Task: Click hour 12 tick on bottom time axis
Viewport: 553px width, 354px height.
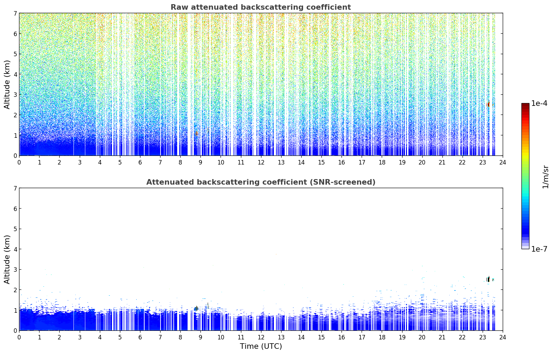Action: pos(261,337)
